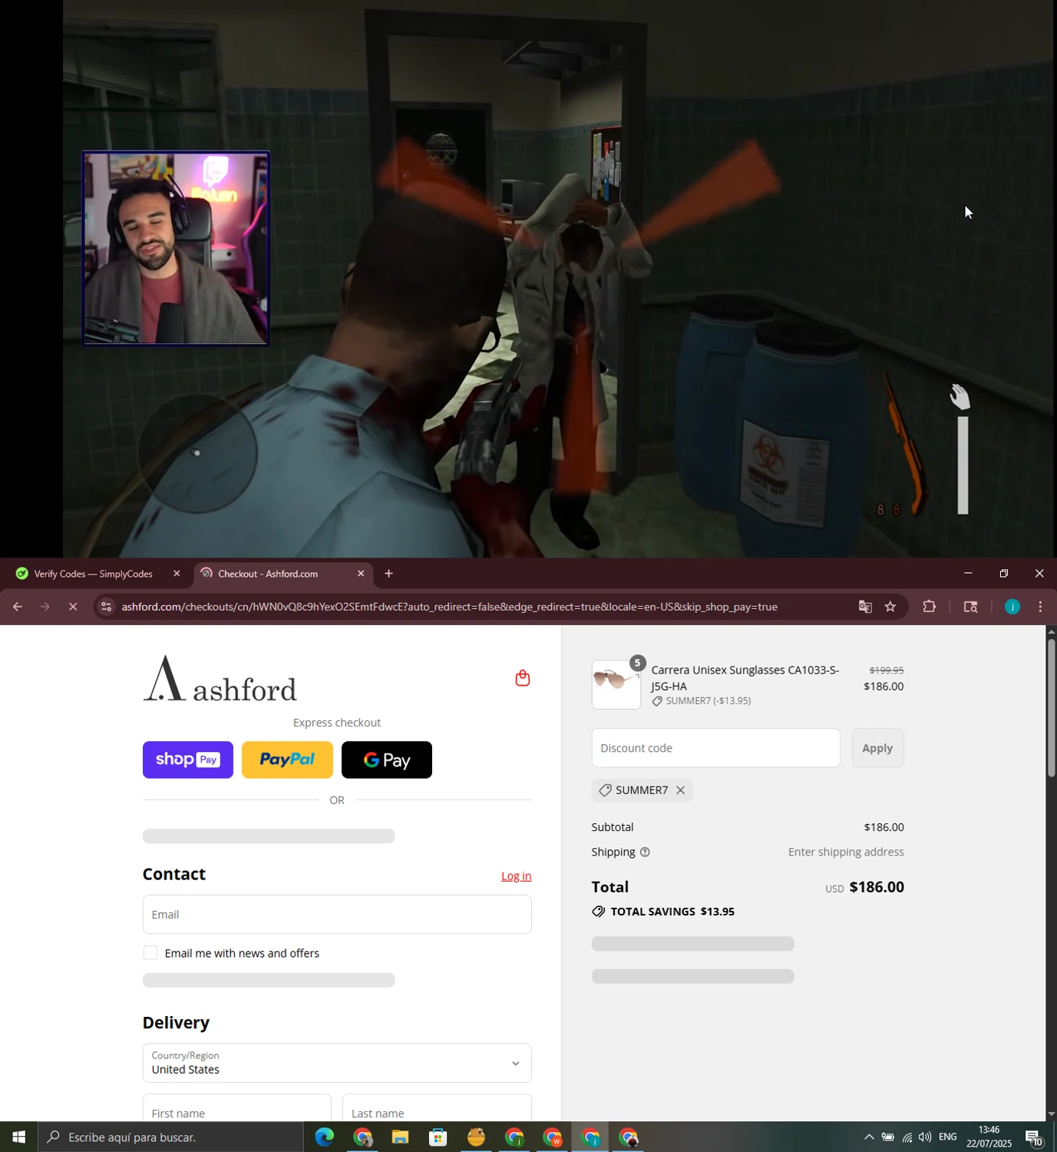Click the page vertical scrollbar thumb
The width and height of the screenshot is (1057, 1152).
coord(1052,707)
